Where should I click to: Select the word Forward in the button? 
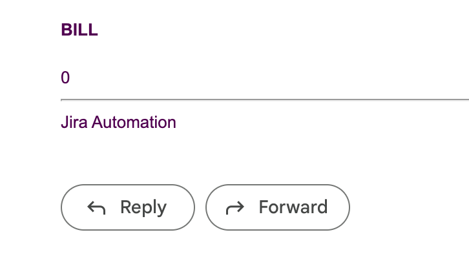point(293,207)
